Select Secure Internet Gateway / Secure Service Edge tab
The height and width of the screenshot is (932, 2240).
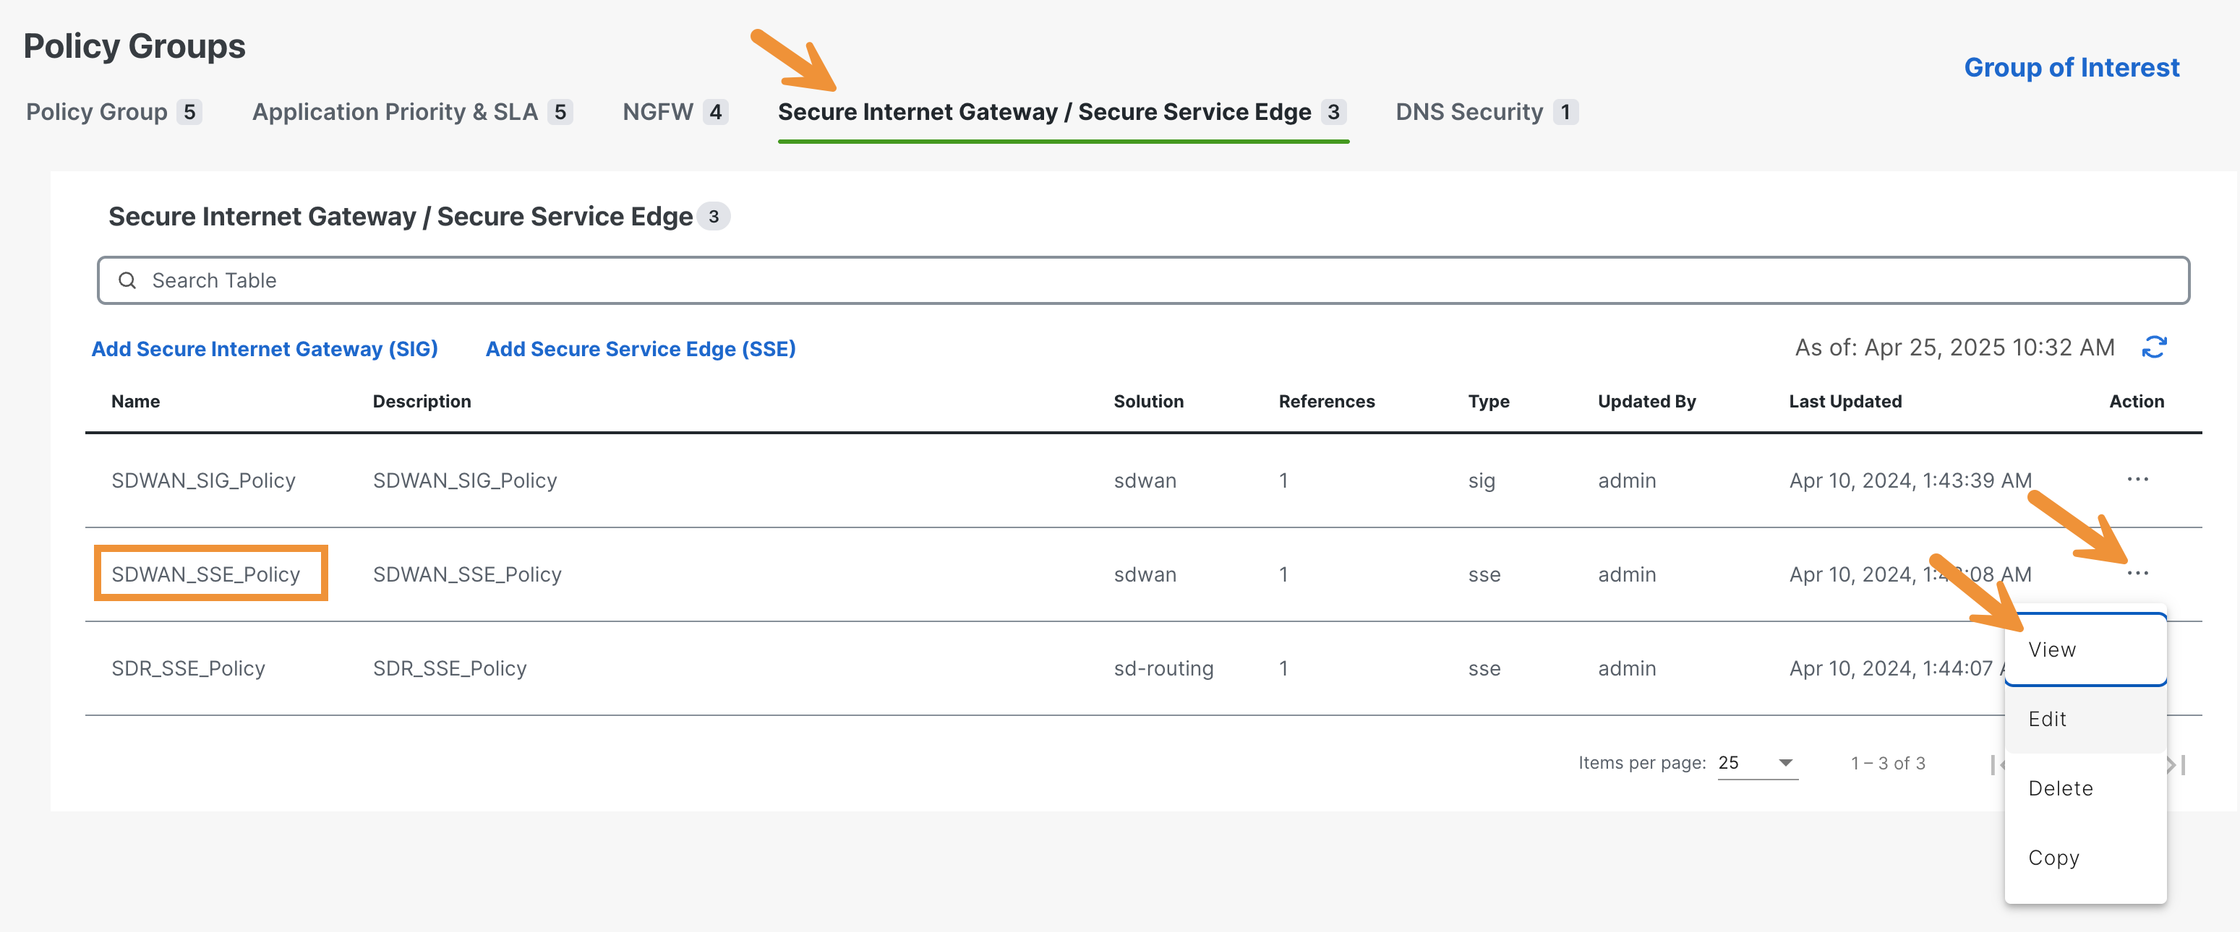point(1063,112)
